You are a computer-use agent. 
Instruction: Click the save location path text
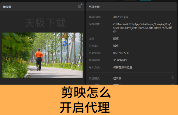coord(143,28)
